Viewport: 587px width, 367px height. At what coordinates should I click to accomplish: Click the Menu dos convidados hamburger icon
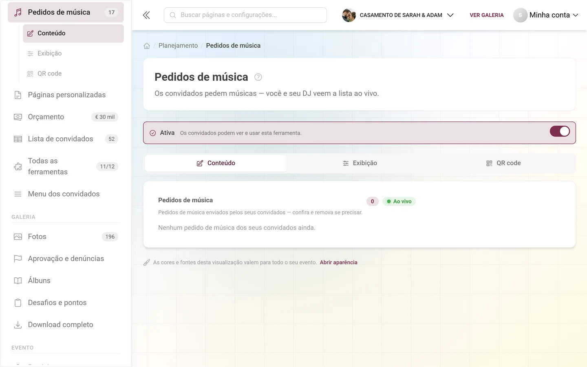point(18,194)
